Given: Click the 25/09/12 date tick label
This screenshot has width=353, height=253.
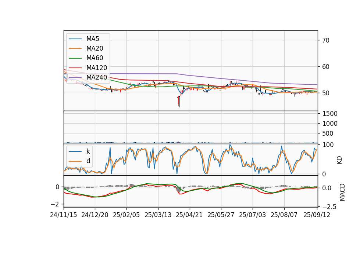Looking at the screenshot, I should click(x=317, y=215).
